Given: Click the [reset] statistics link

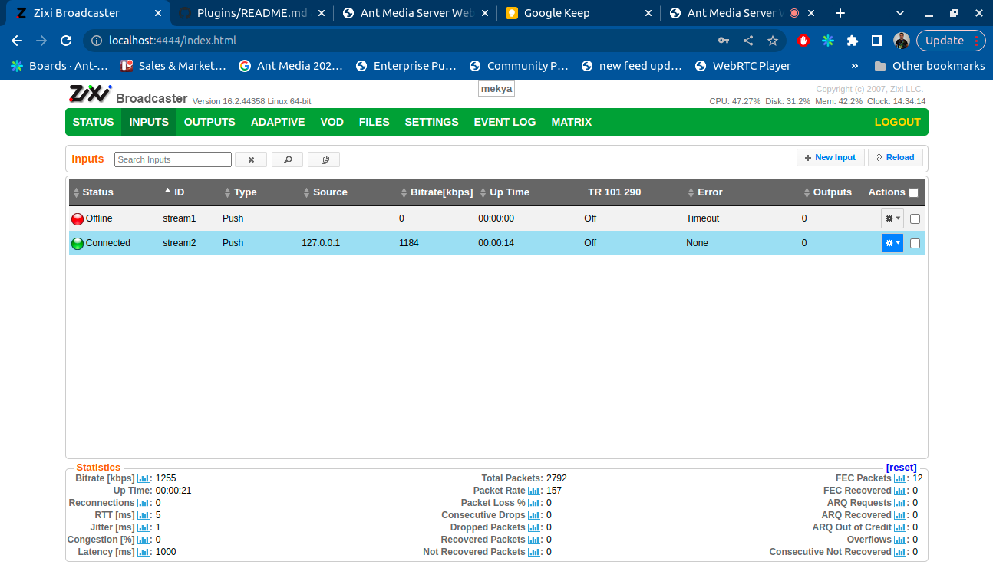Looking at the screenshot, I should [901, 468].
